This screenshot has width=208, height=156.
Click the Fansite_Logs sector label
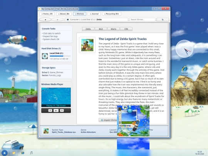click(55, 75)
